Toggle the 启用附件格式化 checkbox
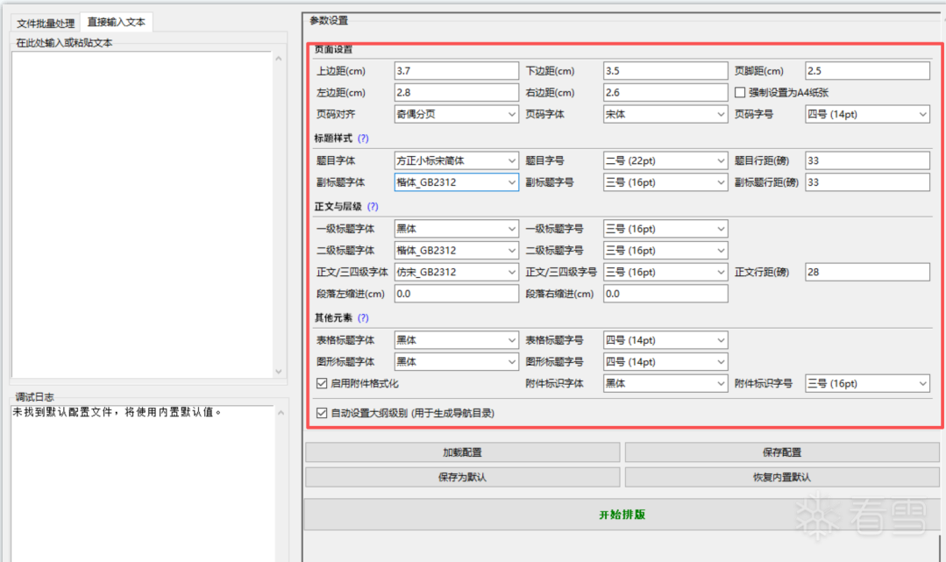Screen dimensions: 946x562 (x=322, y=384)
